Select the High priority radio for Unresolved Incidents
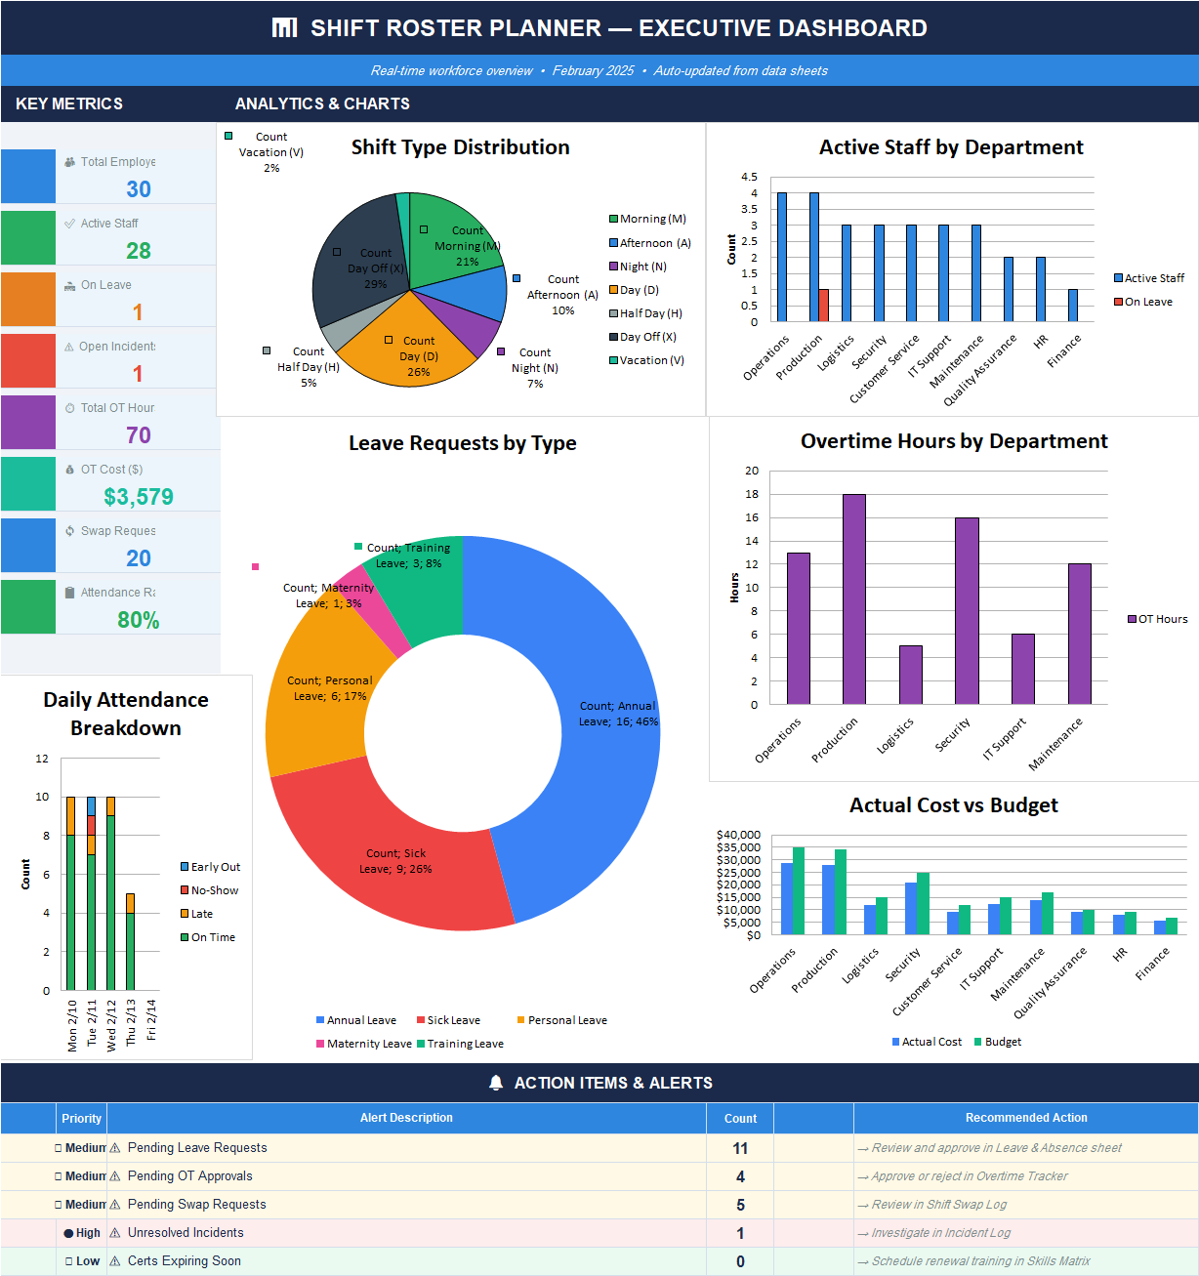Viewport: 1199px width, 1276px height. (68, 1233)
